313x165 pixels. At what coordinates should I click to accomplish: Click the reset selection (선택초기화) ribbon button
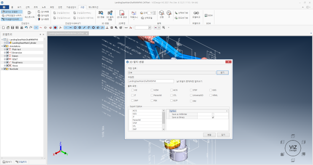182,13
